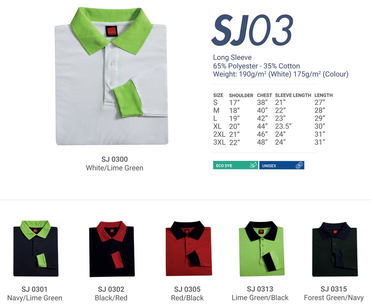Viewport: 371px width, 308px height.
Task: Select the Red/Black shirt thumbnail
Action: (x=188, y=248)
